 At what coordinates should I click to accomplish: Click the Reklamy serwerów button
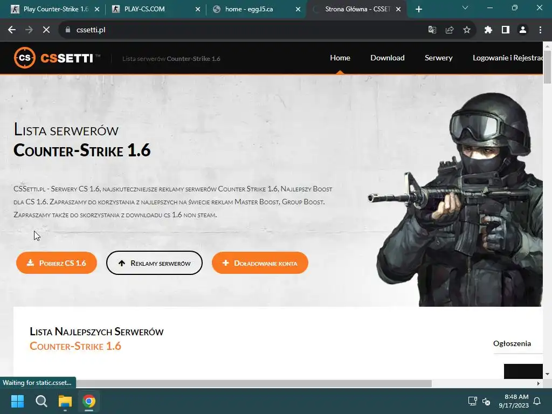point(154,263)
